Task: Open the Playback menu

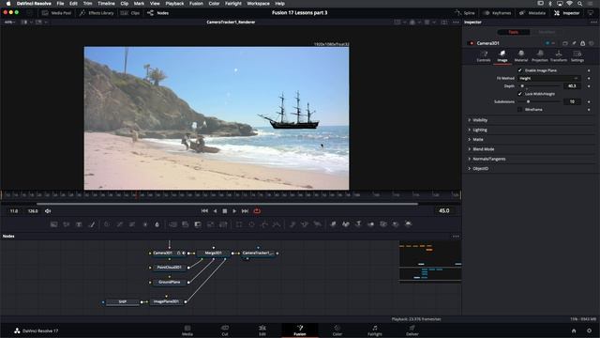Action: (x=174, y=4)
